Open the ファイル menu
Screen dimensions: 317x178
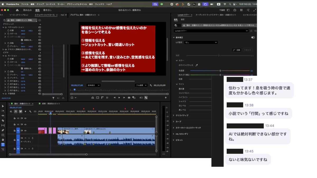pos(25,4)
